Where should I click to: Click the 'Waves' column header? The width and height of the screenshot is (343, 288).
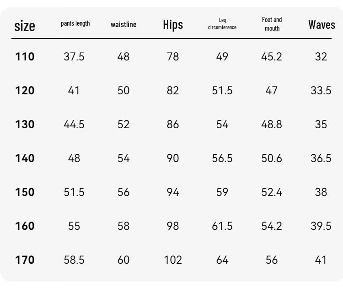[322, 25]
